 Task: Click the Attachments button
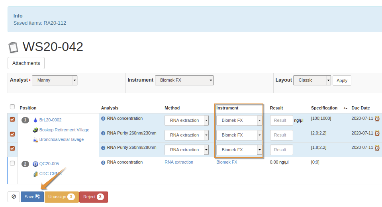pos(26,63)
